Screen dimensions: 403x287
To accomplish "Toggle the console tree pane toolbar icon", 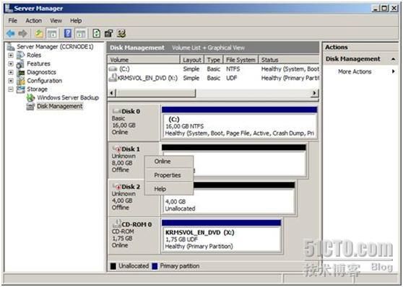I will coord(52,33).
